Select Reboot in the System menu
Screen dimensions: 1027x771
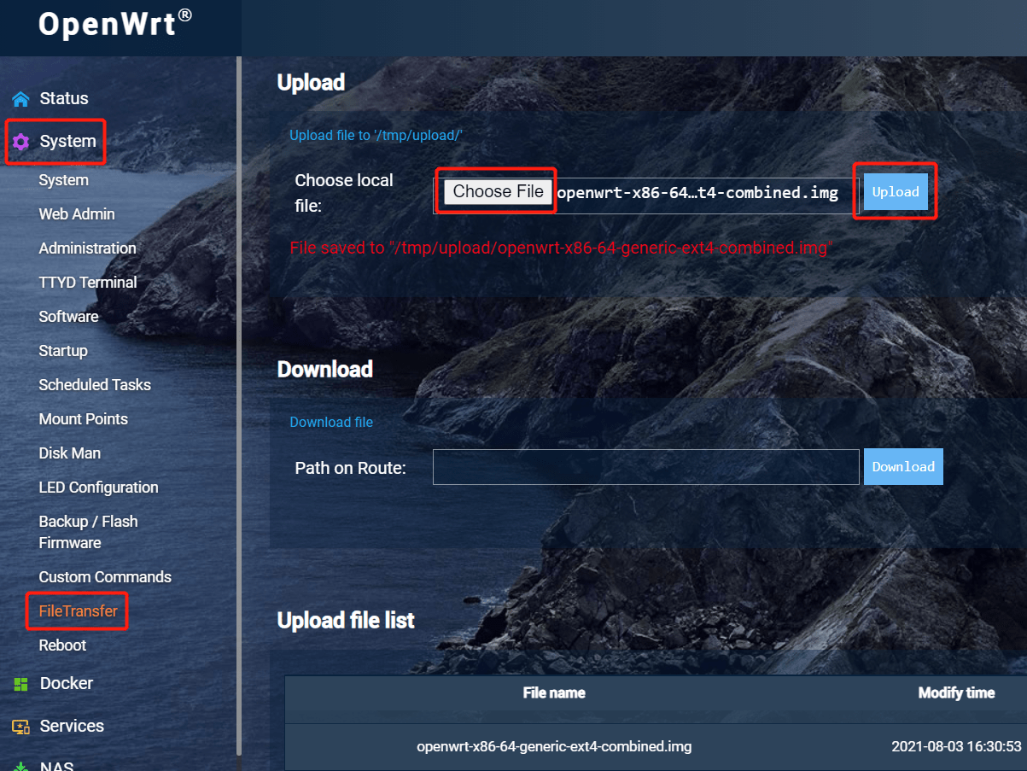(x=62, y=645)
